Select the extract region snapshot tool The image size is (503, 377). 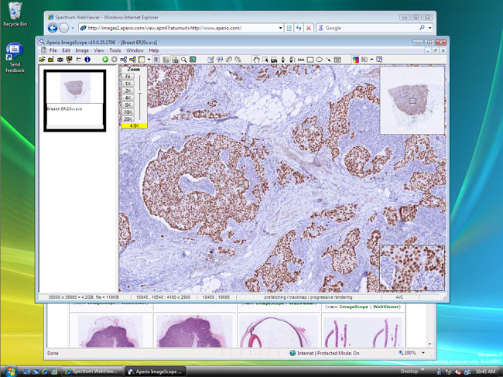tap(274, 60)
